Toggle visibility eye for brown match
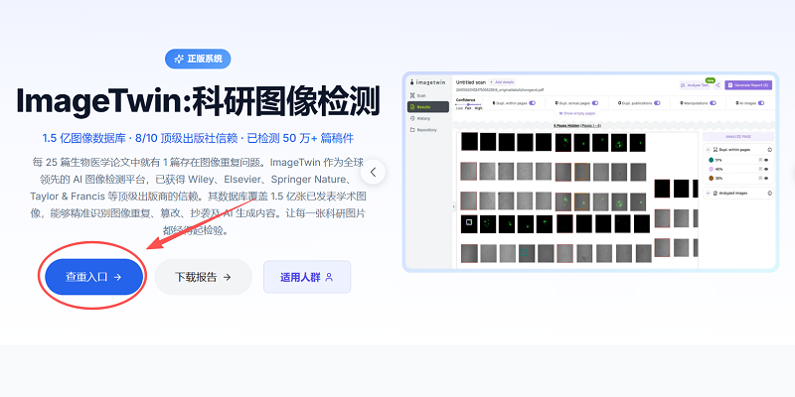795x397 pixels. click(766, 179)
